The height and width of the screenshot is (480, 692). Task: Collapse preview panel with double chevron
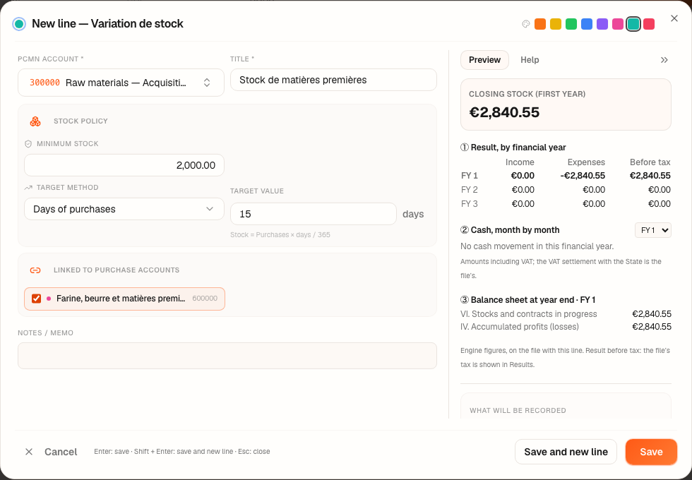(x=664, y=60)
